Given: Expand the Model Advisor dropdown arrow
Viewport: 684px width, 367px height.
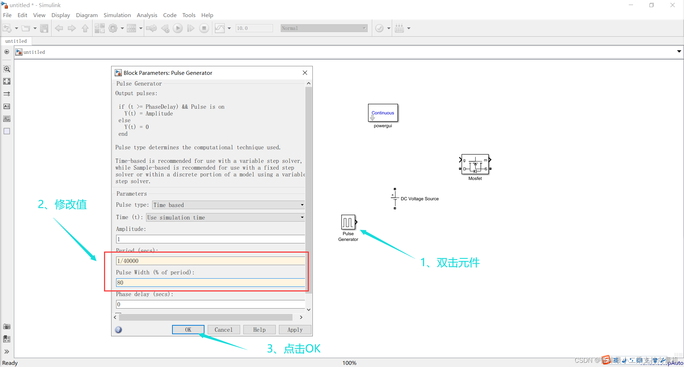Looking at the screenshot, I should (x=389, y=28).
